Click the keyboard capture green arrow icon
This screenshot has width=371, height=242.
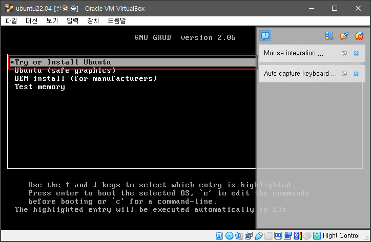tap(317, 236)
